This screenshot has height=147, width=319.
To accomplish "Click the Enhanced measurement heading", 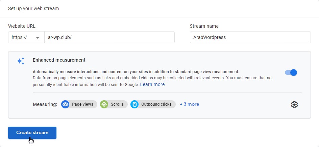I will [x=59, y=60].
